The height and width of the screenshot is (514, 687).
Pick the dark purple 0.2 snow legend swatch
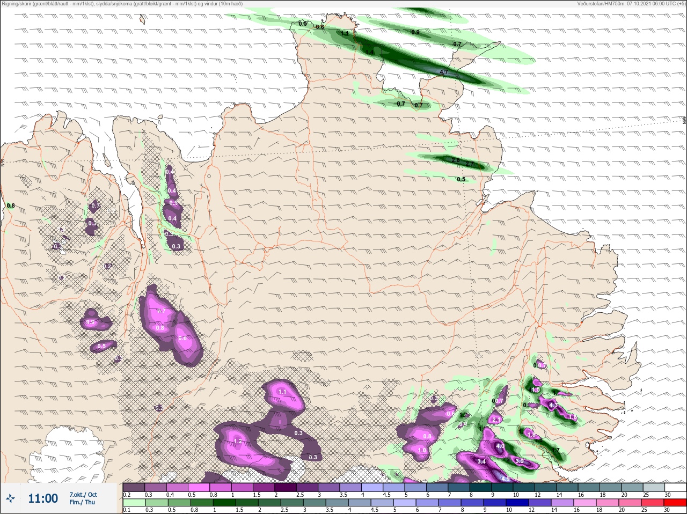pos(134,488)
